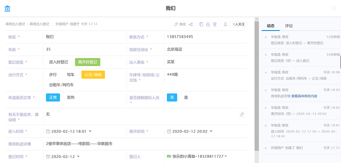The width and height of the screenshot is (341, 163).
Task: Choose 出租车/网约车 as travel method
Action: [61, 85]
